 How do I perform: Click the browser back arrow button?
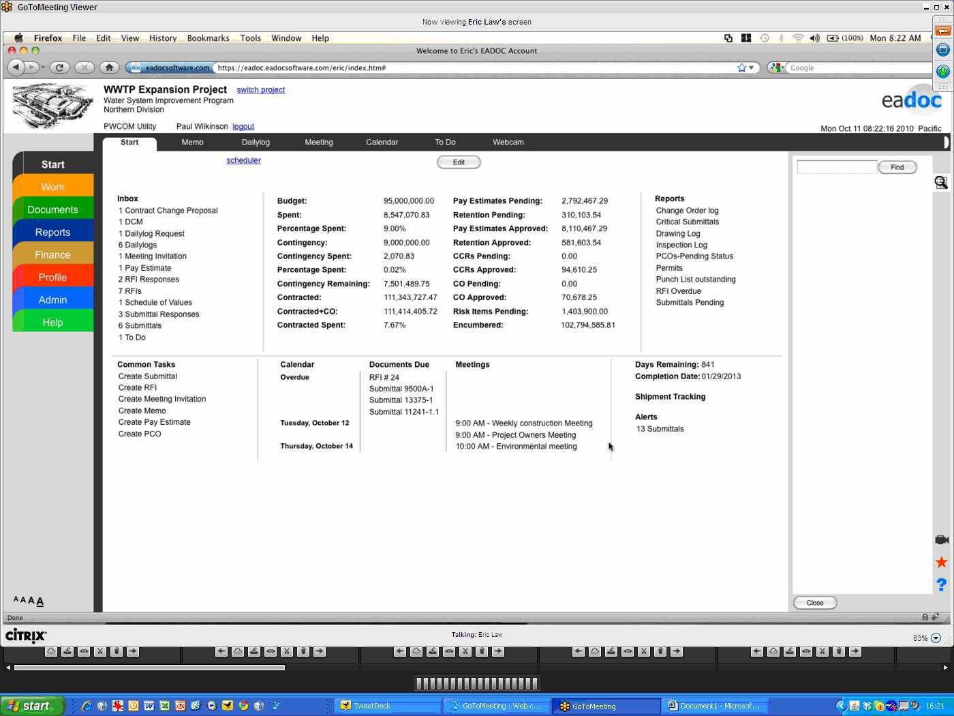tap(16, 68)
